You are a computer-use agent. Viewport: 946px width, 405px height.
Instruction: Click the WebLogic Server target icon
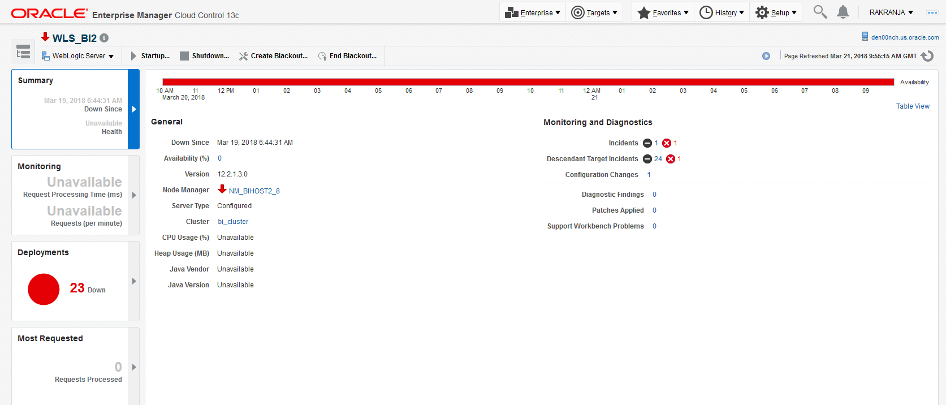point(46,56)
